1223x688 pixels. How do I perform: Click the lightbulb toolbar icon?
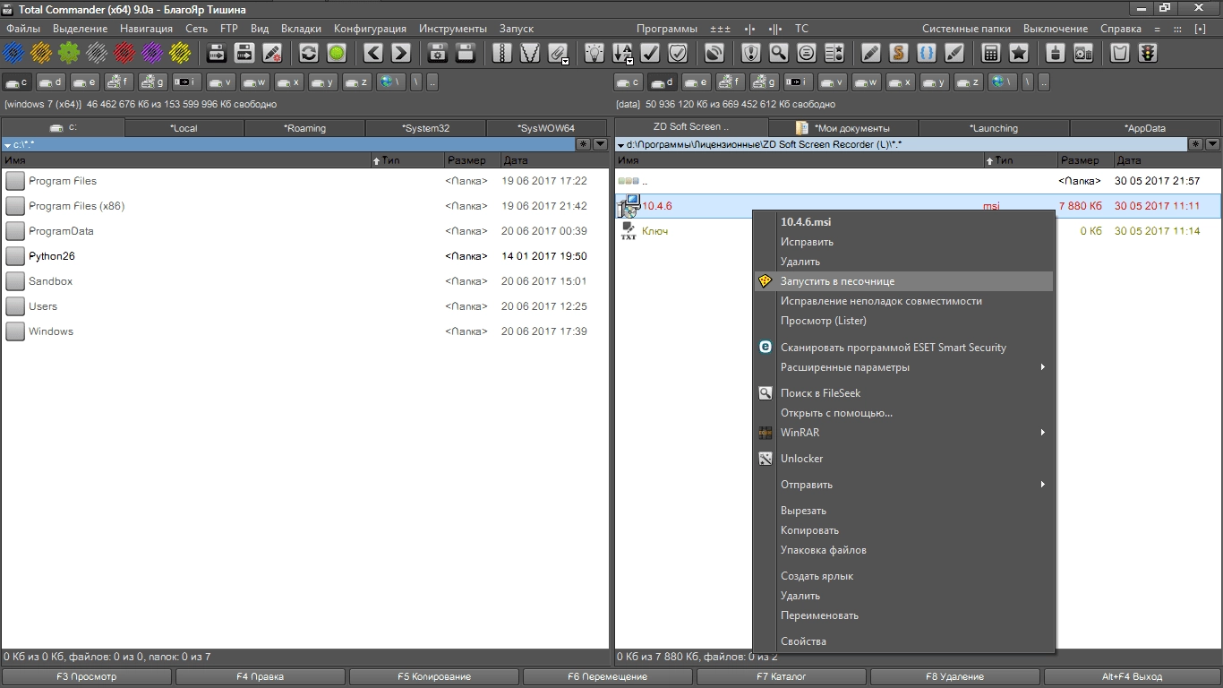point(594,53)
